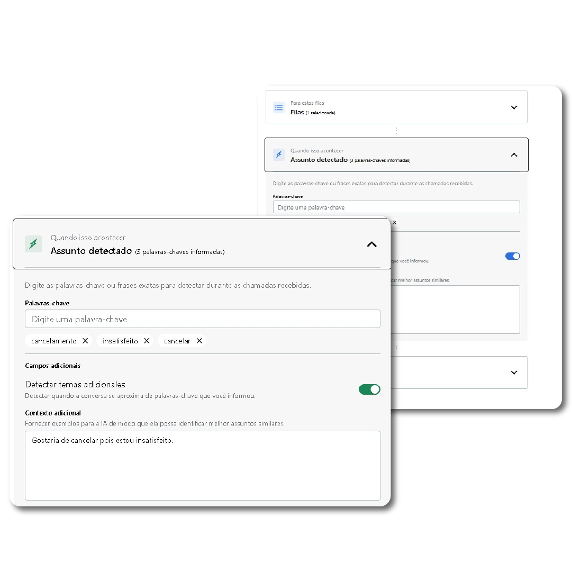
Task: Disable the green 'Detectar temas adicionales' toggle
Action: tap(369, 389)
